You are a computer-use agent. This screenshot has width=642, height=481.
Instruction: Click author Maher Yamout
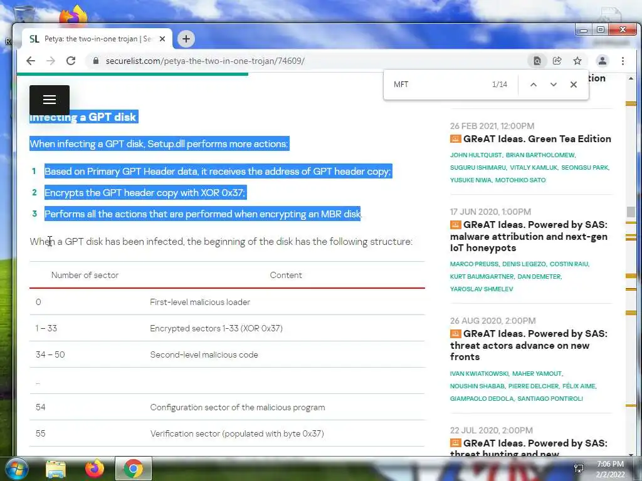click(x=537, y=373)
